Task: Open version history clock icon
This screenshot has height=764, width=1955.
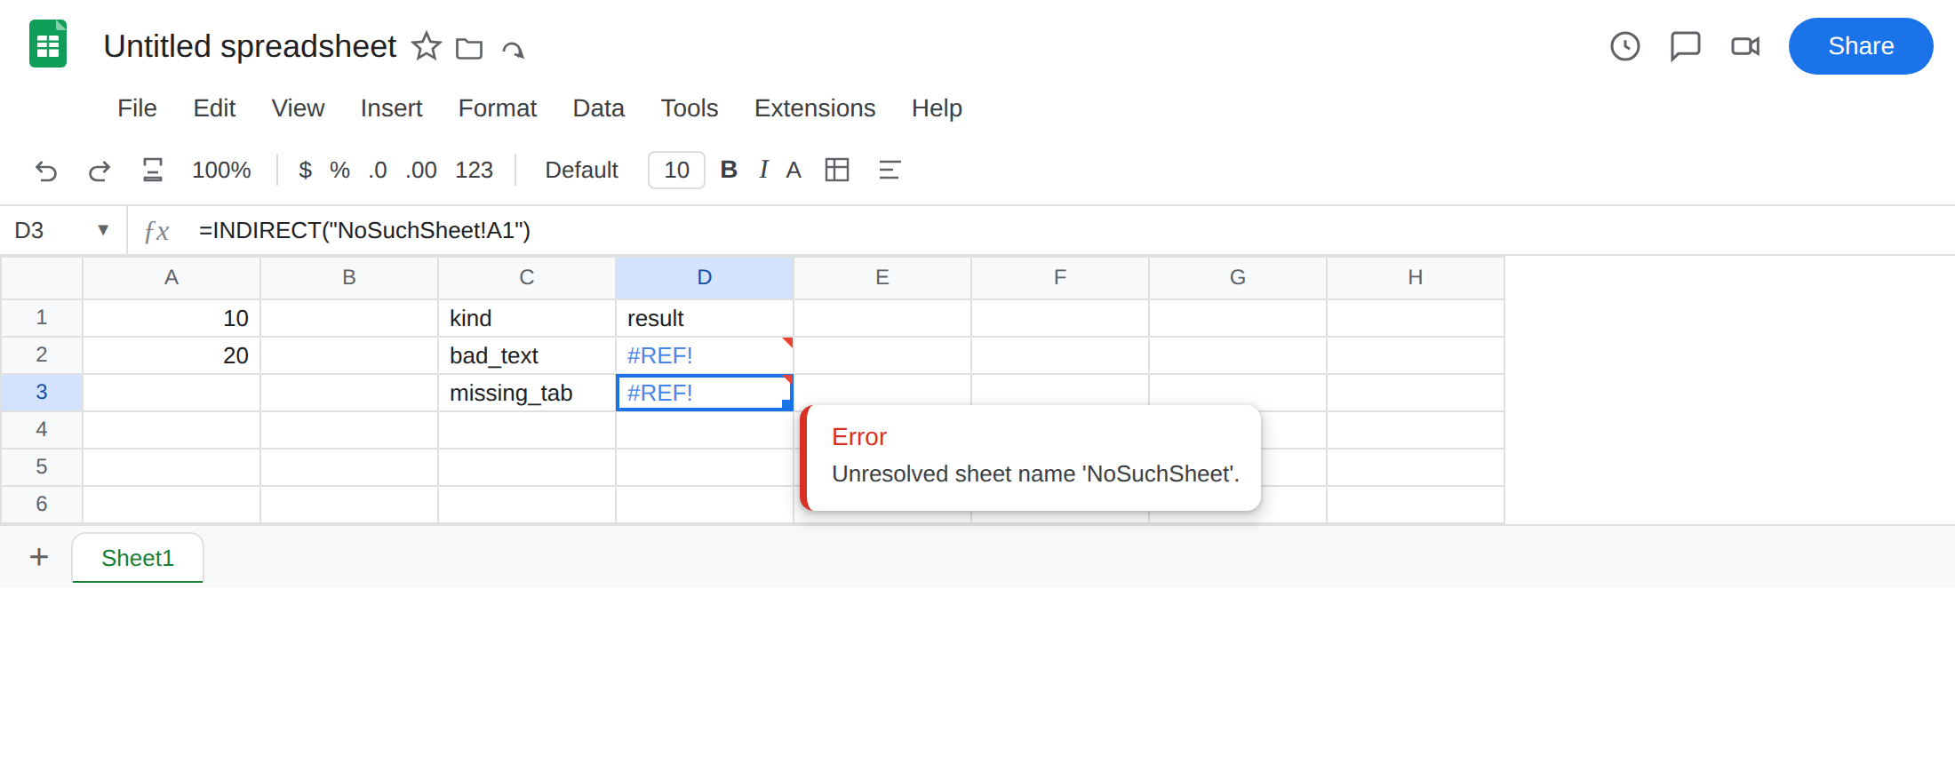Action: pos(1624,46)
